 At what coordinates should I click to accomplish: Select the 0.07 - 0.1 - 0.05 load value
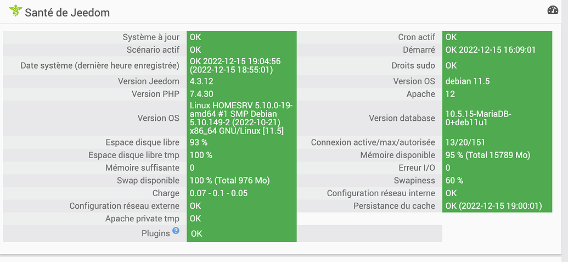point(219,193)
